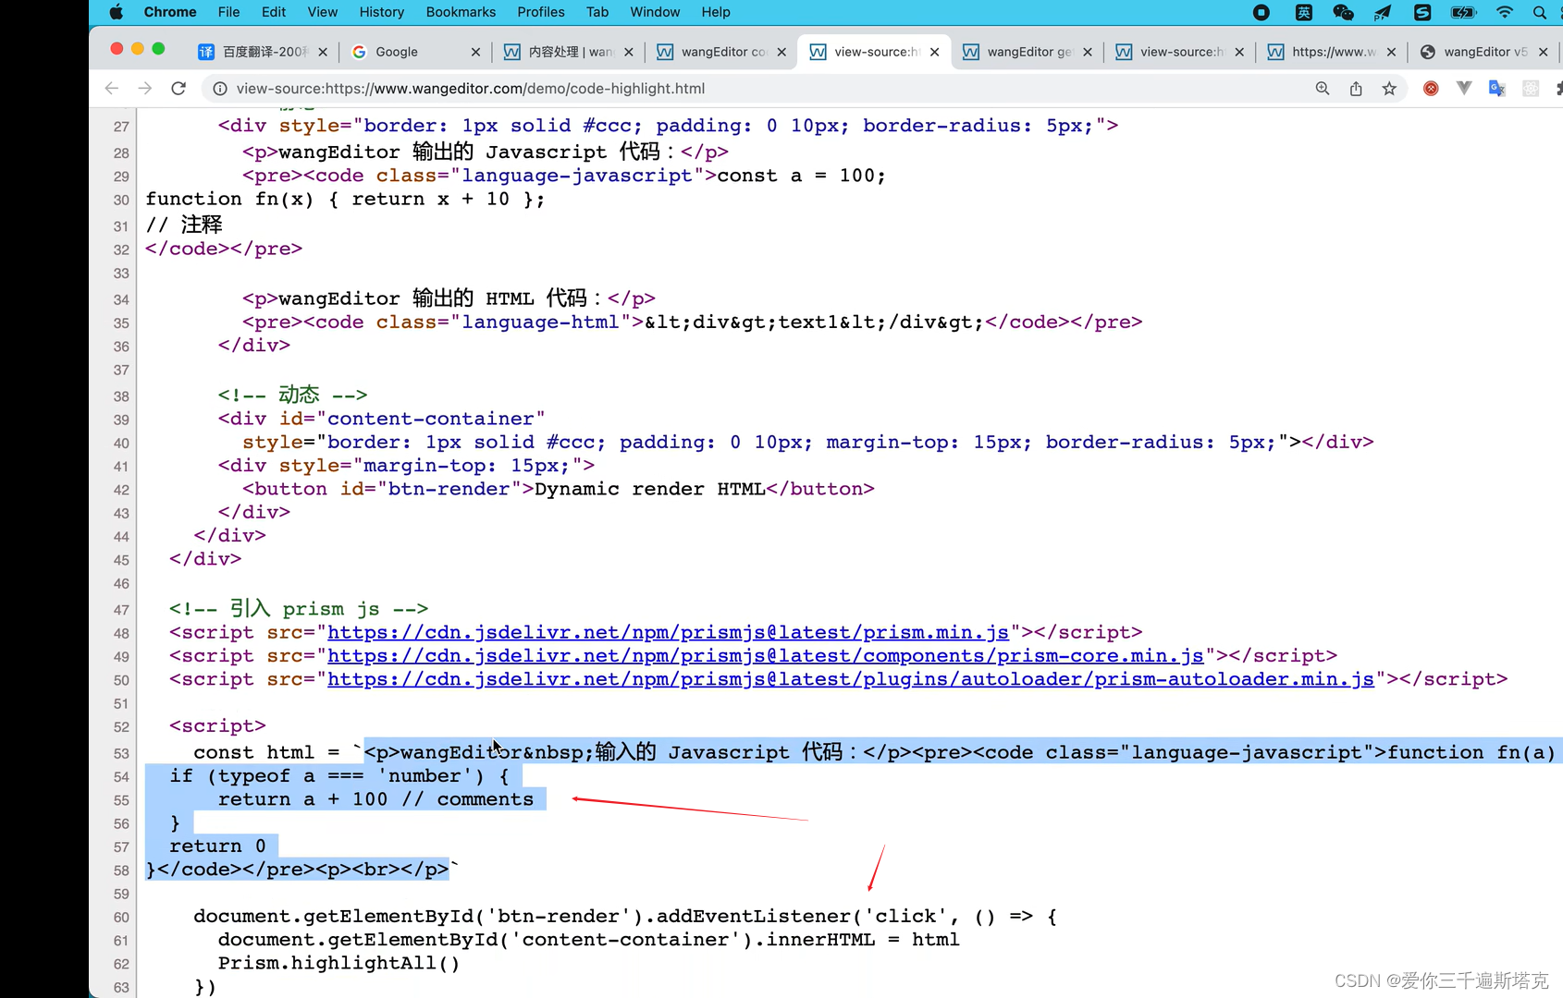Share this page icon
The height and width of the screenshot is (998, 1563).
click(x=1356, y=89)
